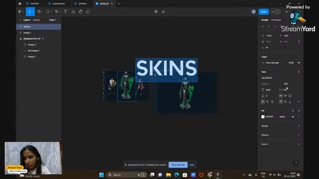Open a new tab with plus
319x179 pixels.
[x=119, y=3]
